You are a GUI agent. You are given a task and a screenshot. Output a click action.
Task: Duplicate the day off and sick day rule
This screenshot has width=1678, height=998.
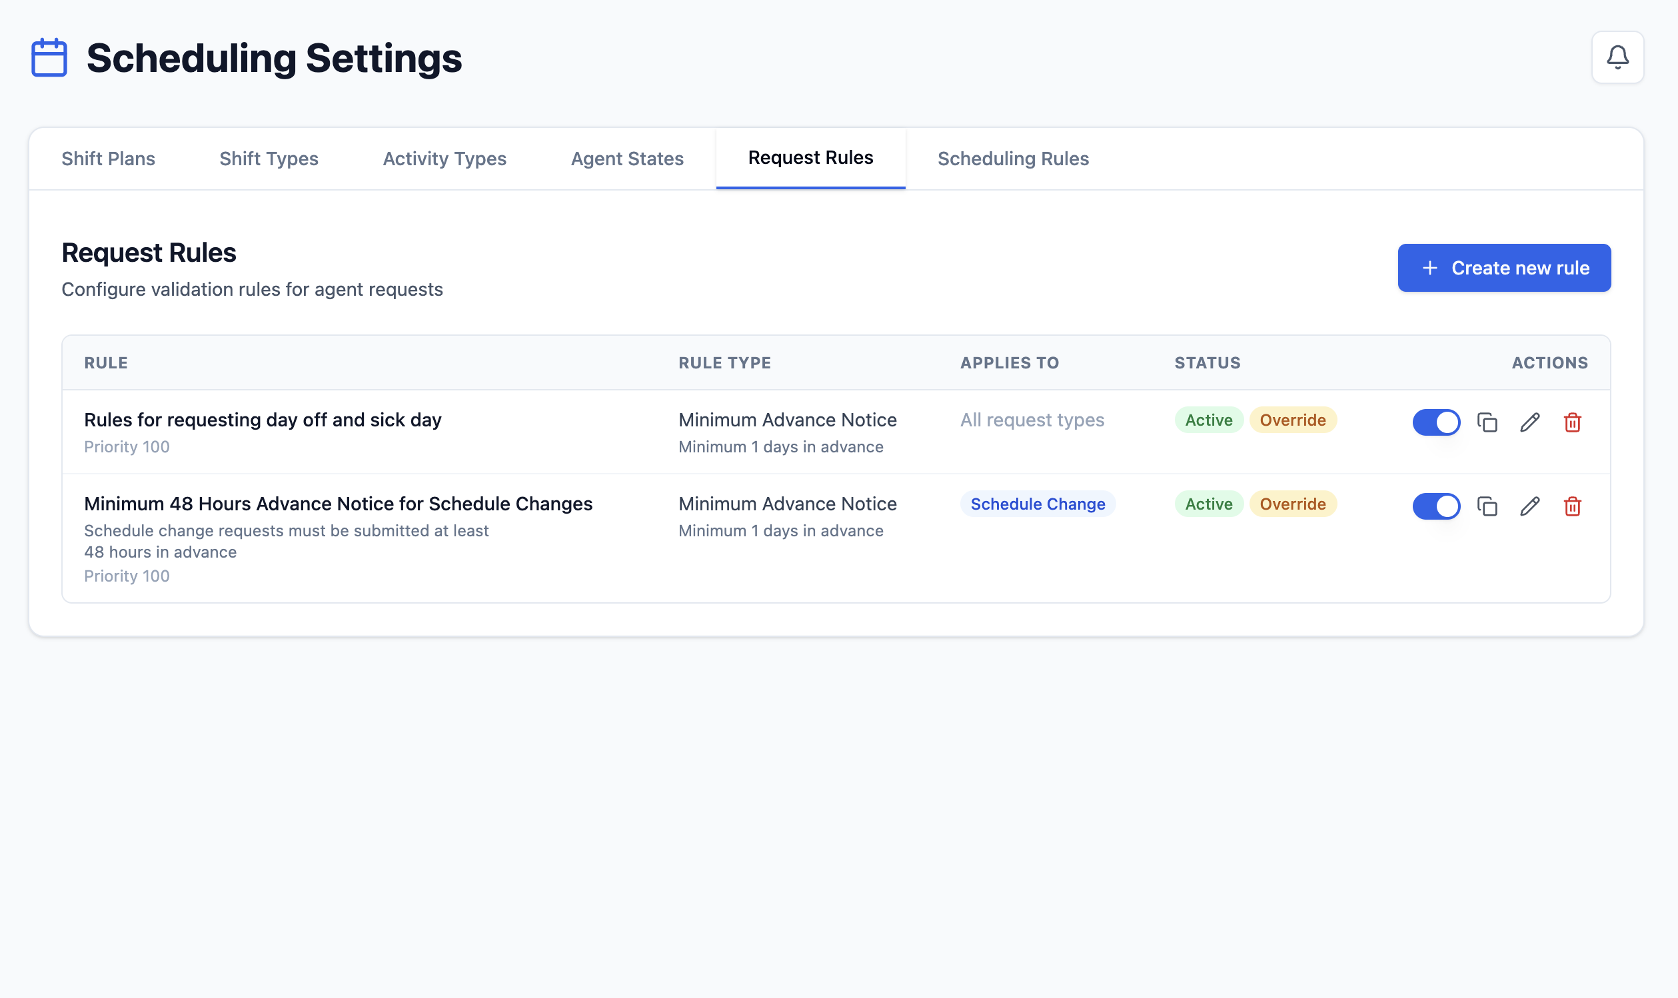[x=1486, y=422]
